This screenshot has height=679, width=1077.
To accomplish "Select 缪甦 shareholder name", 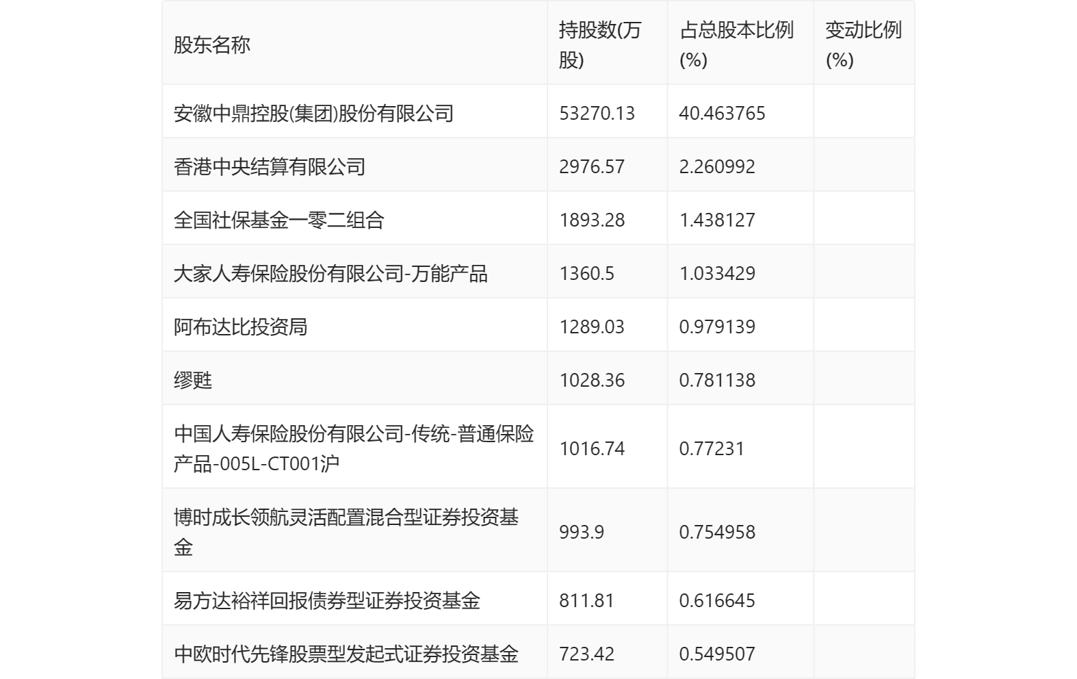I will (x=193, y=380).
